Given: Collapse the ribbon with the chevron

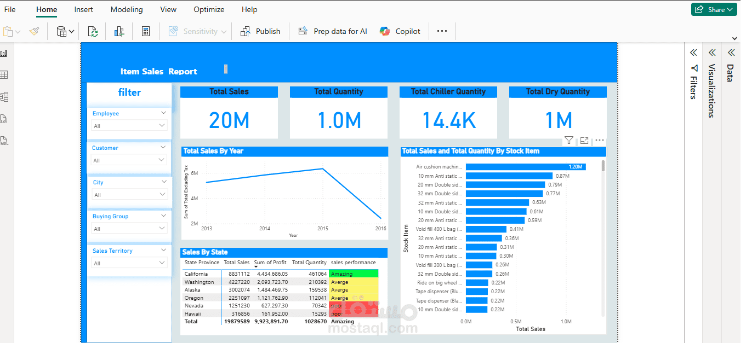Looking at the screenshot, I should (x=735, y=38).
